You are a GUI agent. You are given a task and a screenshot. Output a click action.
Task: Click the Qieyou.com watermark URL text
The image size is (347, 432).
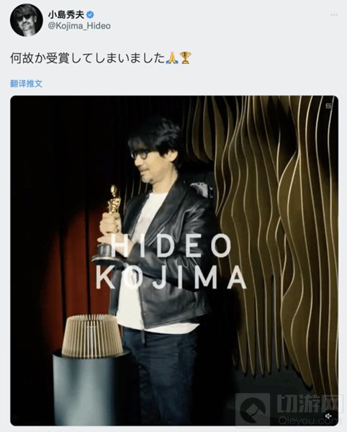tap(307, 420)
